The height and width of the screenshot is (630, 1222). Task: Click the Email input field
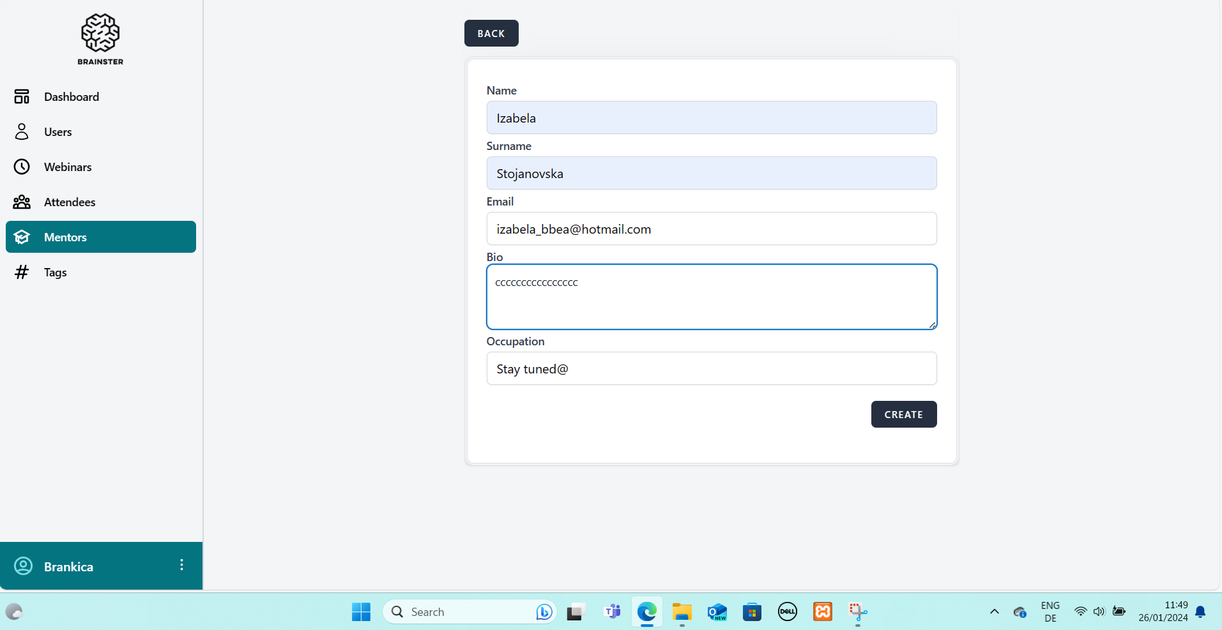711,229
